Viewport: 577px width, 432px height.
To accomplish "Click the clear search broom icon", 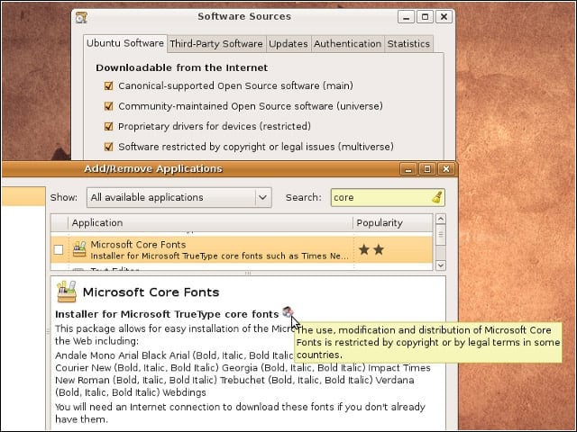I will tap(436, 197).
